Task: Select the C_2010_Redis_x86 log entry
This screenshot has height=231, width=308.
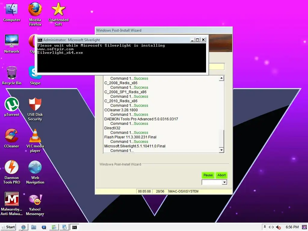Action: [x=121, y=101]
